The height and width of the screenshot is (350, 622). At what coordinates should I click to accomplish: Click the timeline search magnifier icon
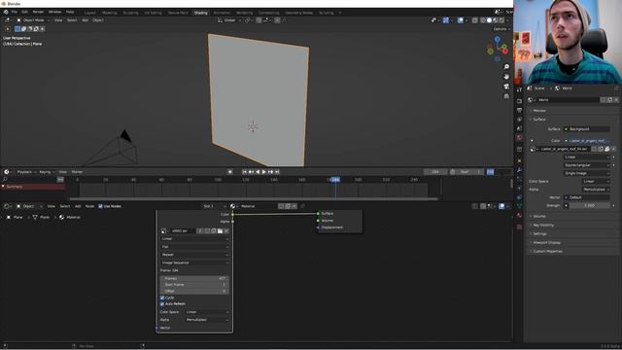point(5,180)
